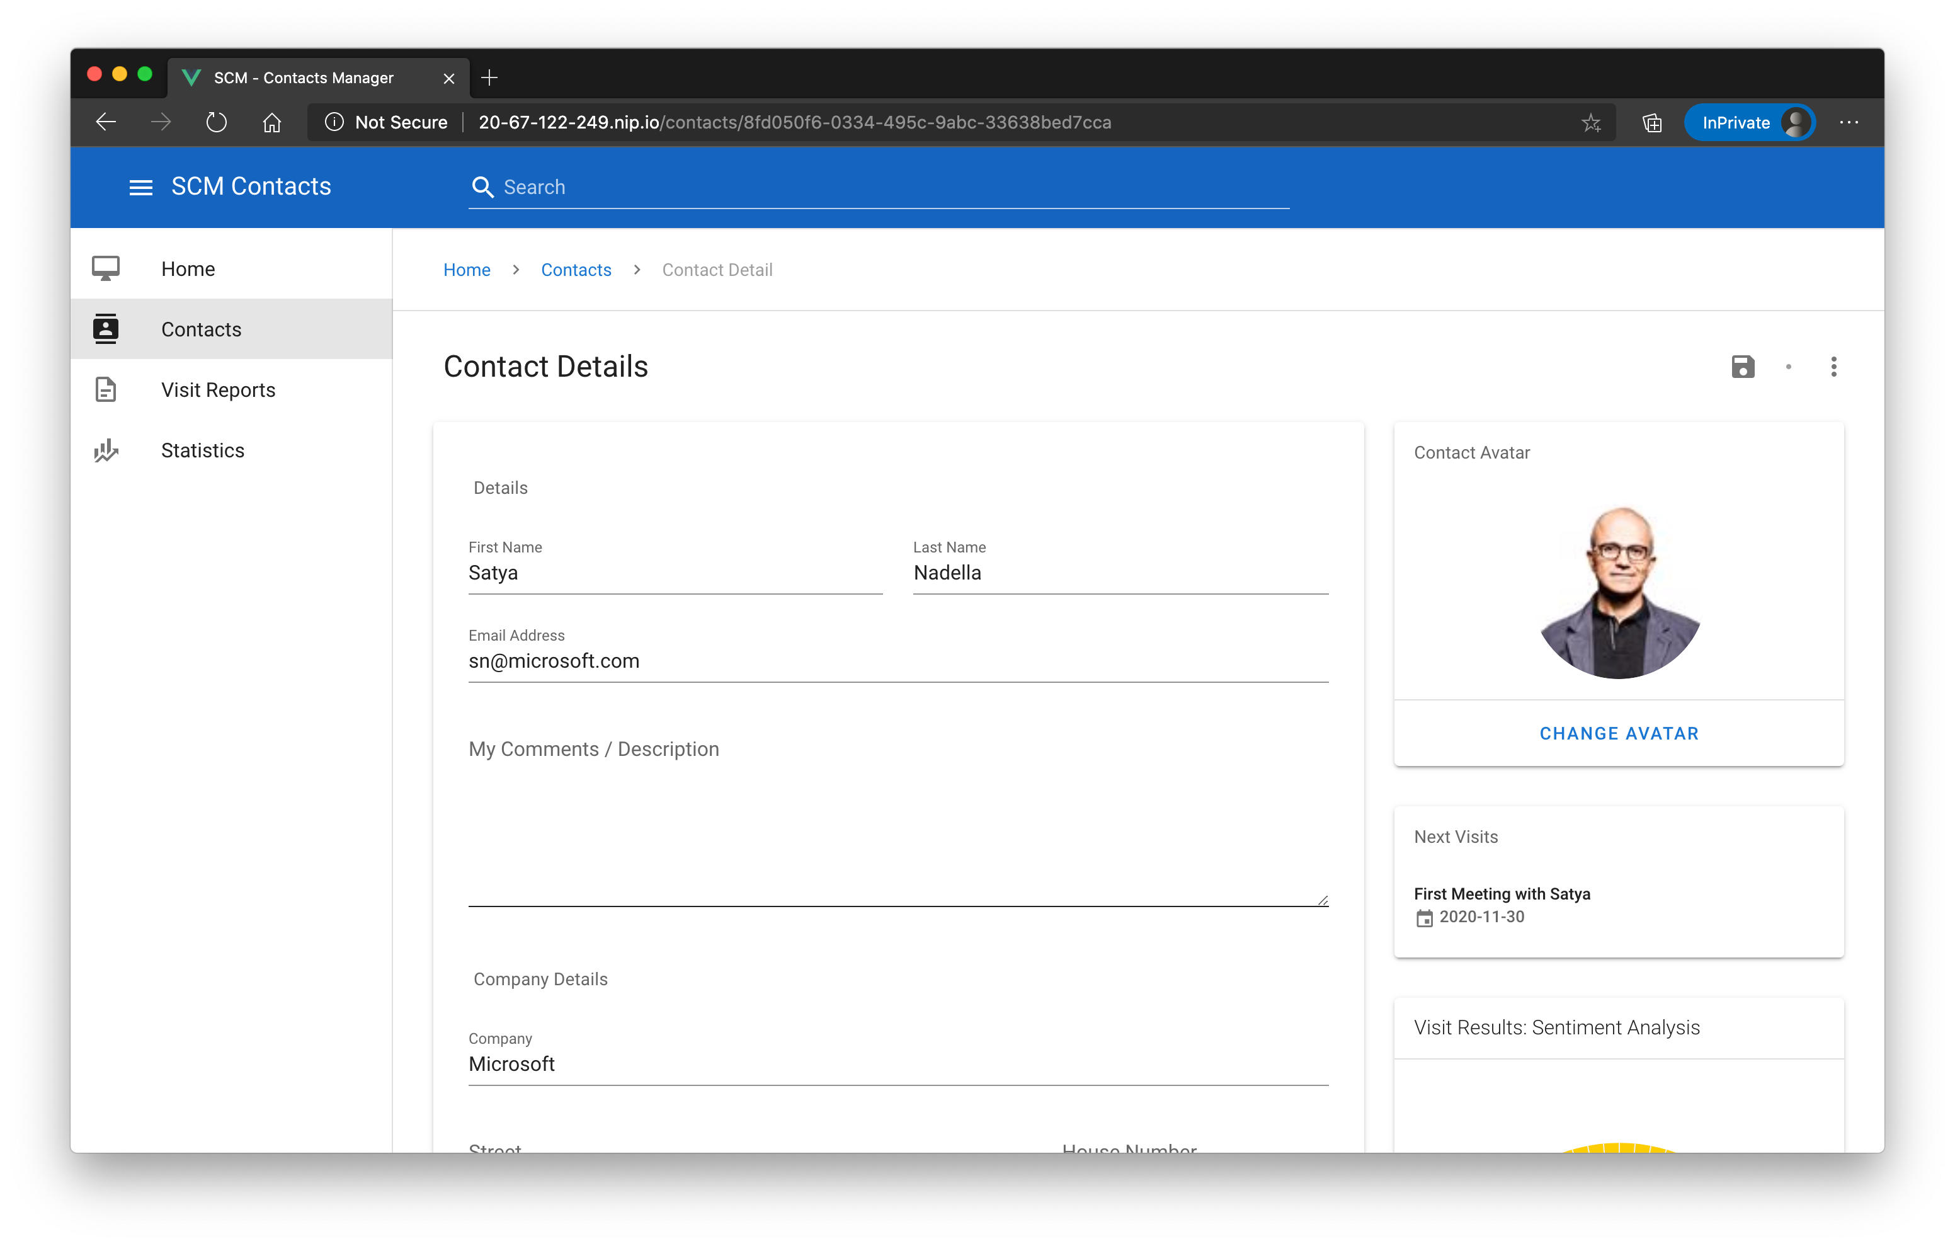Viewport: 1955px width, 1246px height.
Task: Open the vertical three-dot contact actions menu
Action: pyautogui.click(x=1833, y=367)
